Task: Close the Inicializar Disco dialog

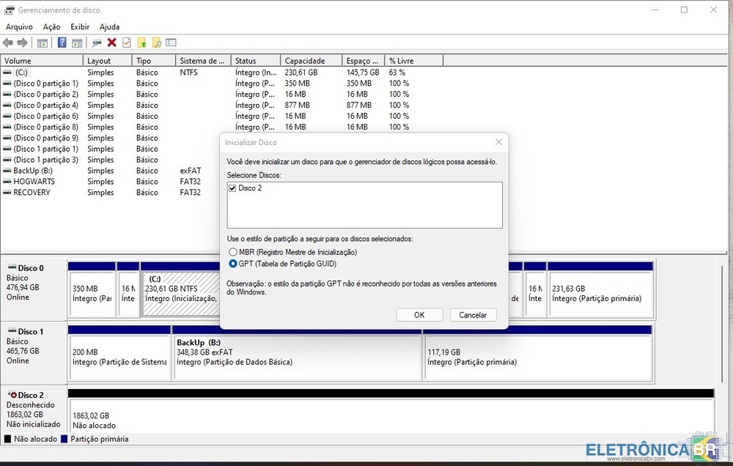Action: pos(498,142)
